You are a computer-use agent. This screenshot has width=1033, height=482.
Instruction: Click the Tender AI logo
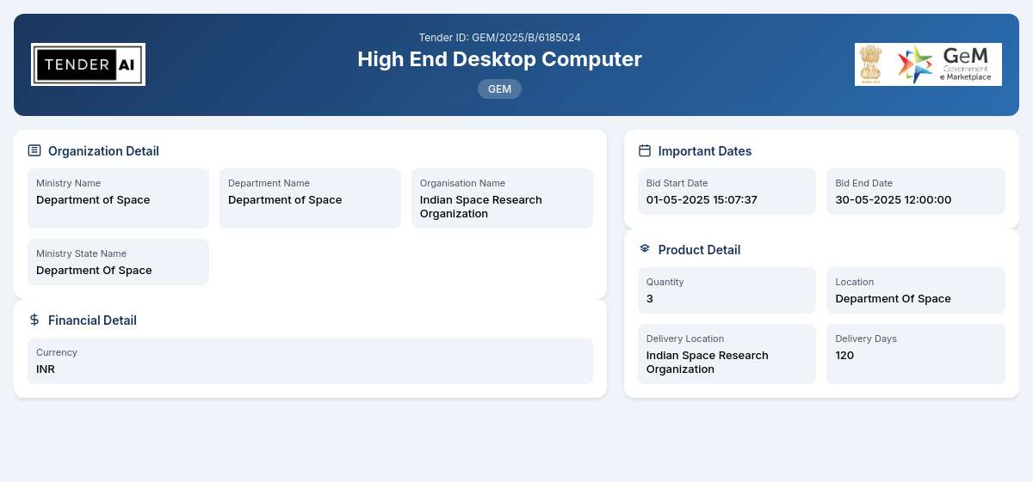click(88, 64)
